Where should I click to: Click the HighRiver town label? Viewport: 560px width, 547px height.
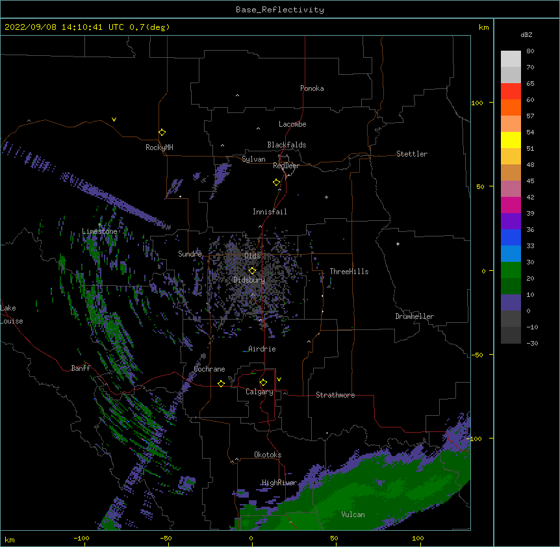[279, 483]
